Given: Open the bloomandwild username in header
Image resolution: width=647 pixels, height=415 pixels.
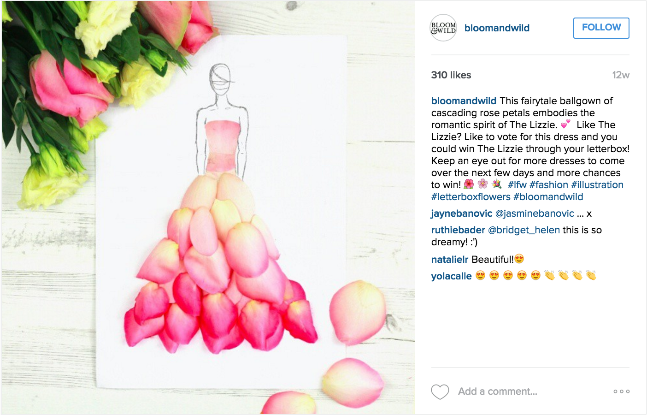Looking at the screenshot, I should [x=497, y=28].
